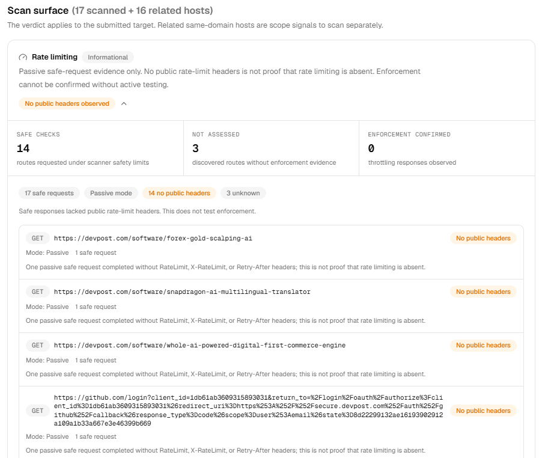Image resolution: width=548 pixels, height=458 pixels.
Task: Select the Passive mode chip
Action: 111,193
